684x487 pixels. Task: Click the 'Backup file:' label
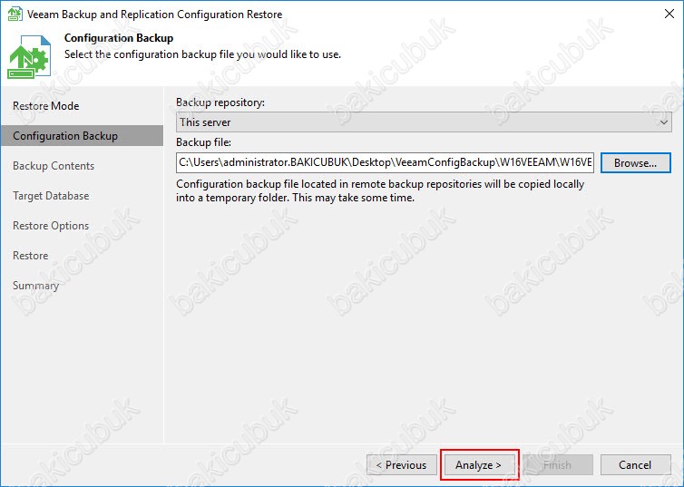click(203, 142)
